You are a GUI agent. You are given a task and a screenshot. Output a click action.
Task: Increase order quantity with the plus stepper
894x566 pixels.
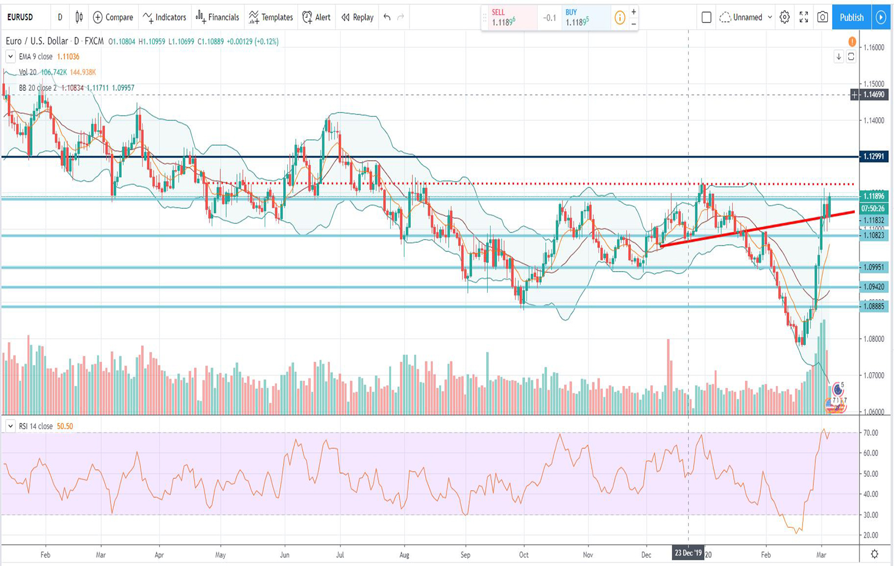coord(633,12)
